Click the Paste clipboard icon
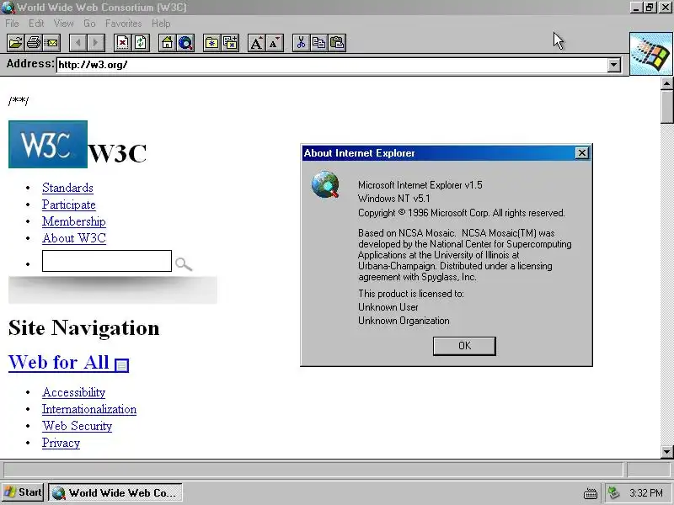 [x=337, y=43]
